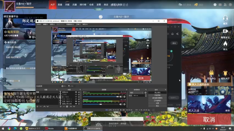This screenshot has height=131, width=234.
Task: Open the 商店 game tab
Action: coord(106,5)
